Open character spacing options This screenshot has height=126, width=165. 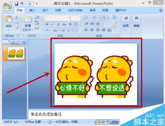pyautogui.click(x=76, y=24)
